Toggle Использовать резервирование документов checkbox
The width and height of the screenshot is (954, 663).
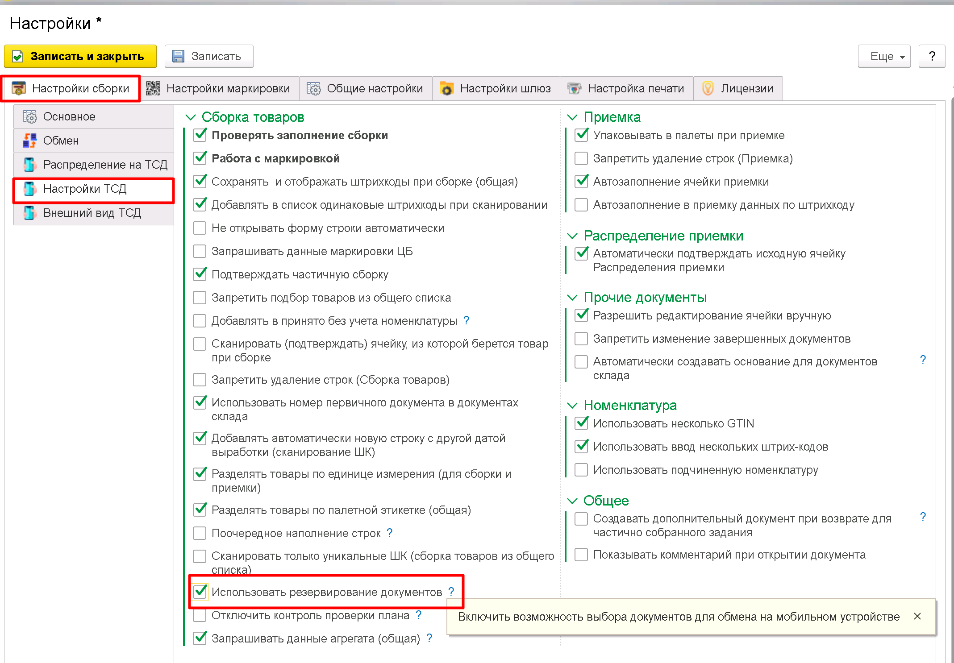tap(200, 592)
